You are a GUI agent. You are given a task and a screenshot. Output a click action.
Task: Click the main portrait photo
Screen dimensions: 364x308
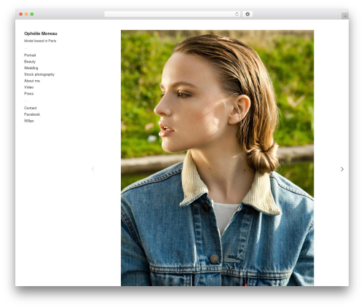click(217, 158)
